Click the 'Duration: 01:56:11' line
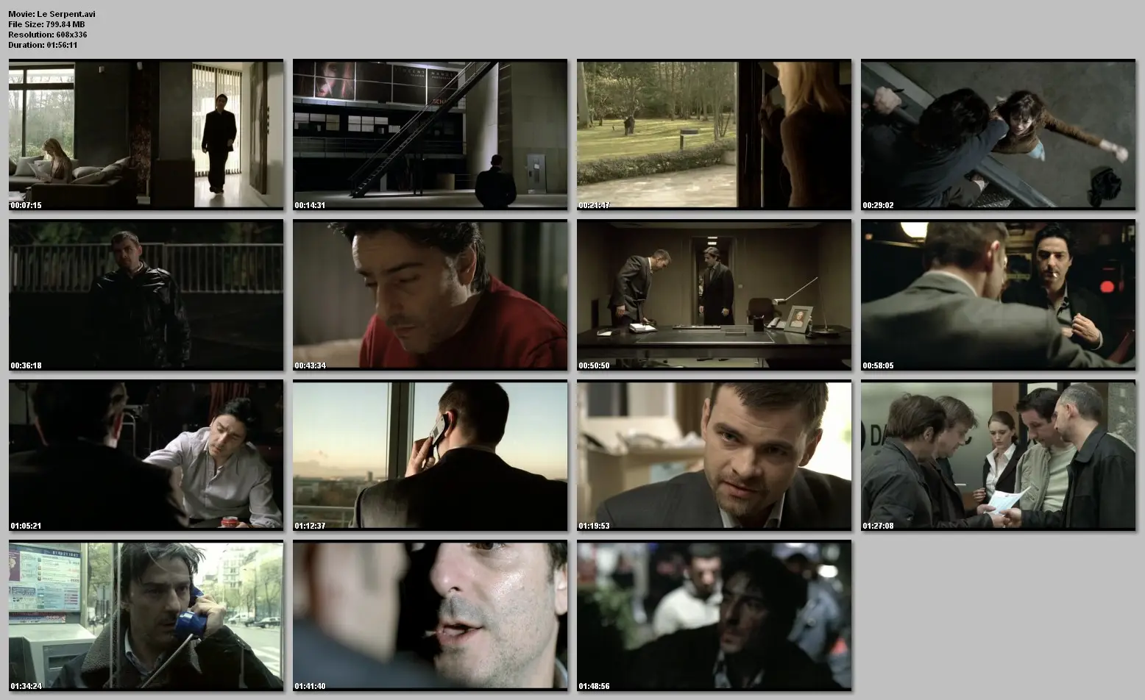The image size is (1145, 700). point(43,45)
